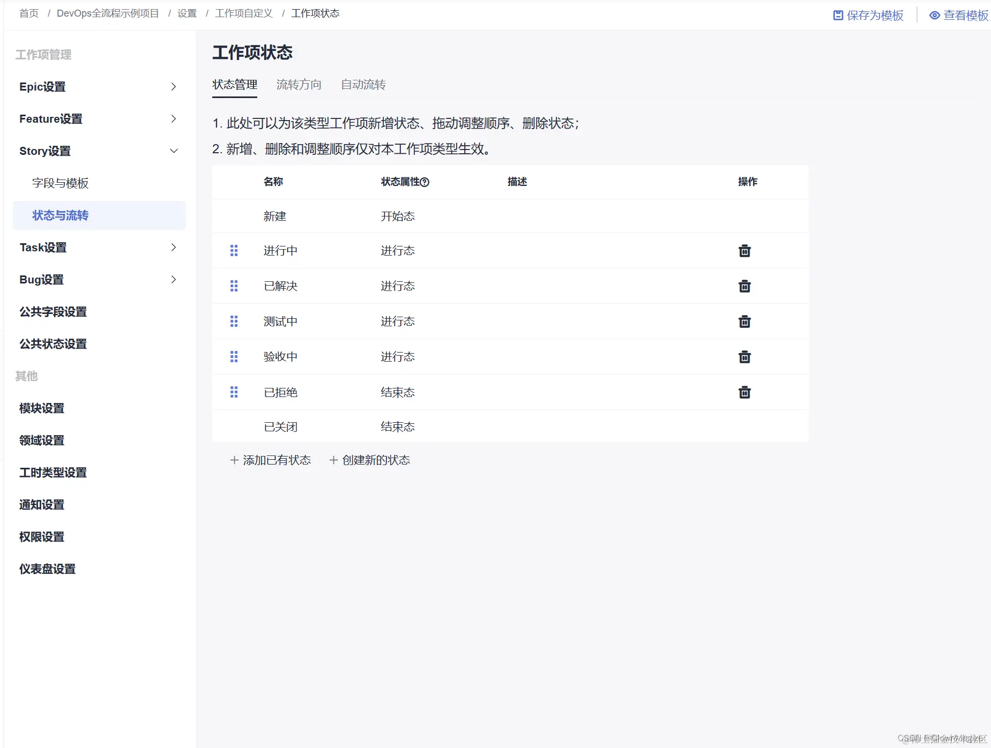Switch to the 流转方向 tab
991x748 pixels.
point(299,84)
